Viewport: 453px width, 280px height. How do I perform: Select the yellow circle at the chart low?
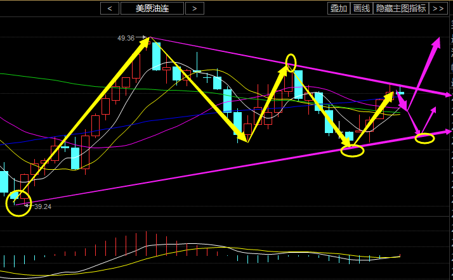tap(18, 203)
